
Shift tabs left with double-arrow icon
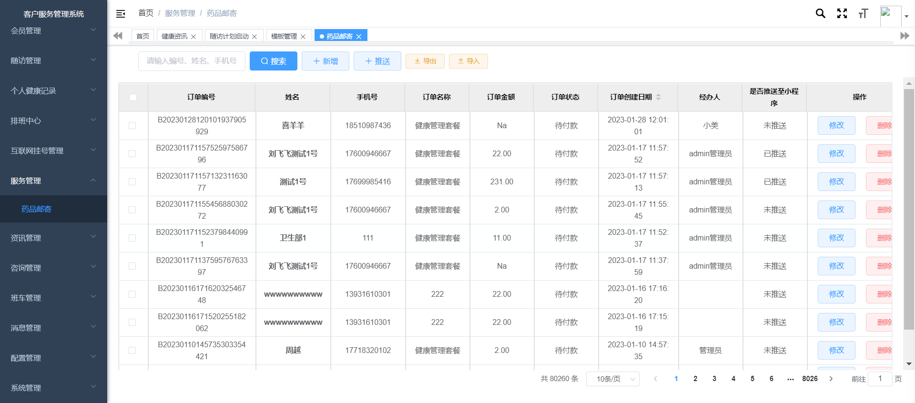pyautogui.click(x=118, y=36)
